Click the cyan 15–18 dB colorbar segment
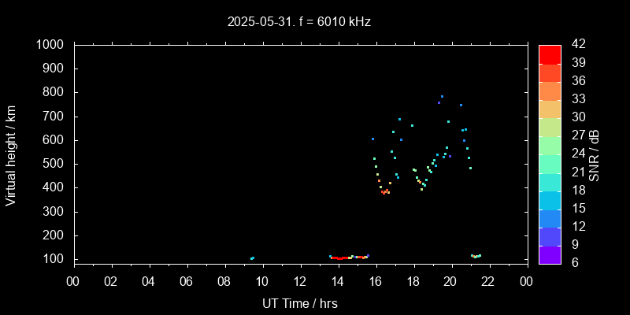Viewport: 630px width, 315px height. click(x=550, y=199)
